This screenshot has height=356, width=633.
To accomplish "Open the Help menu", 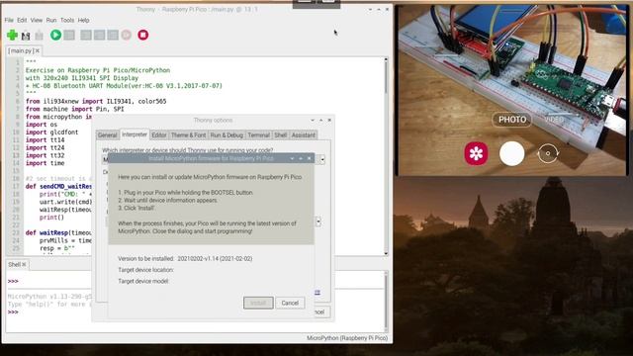I will point(83,20).
